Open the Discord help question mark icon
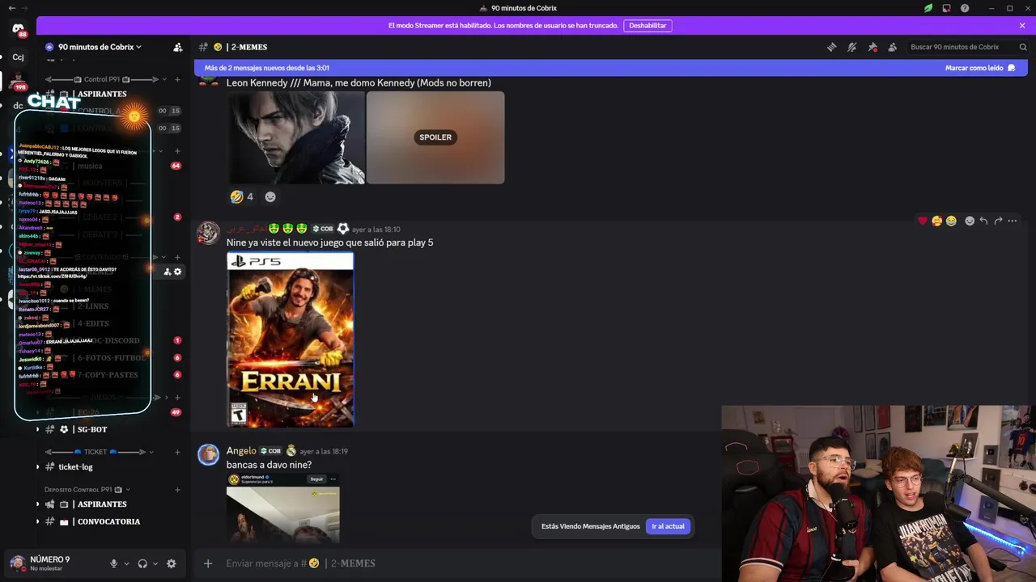This screenshot has height=582, width=1036. [x=965, y=8]
